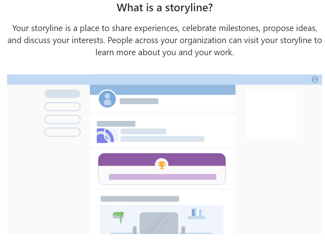325x249 pixels.
Task: Click the light purple bar under the trophy
Action: point(162,177)
